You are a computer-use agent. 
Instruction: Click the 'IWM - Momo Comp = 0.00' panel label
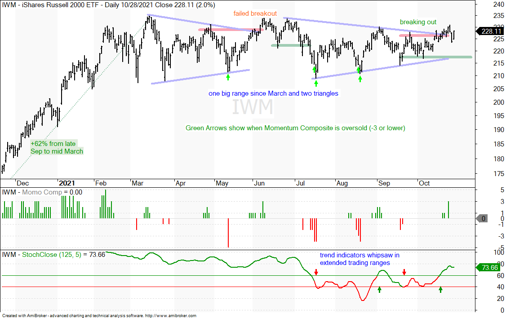(x=42, y=192)
